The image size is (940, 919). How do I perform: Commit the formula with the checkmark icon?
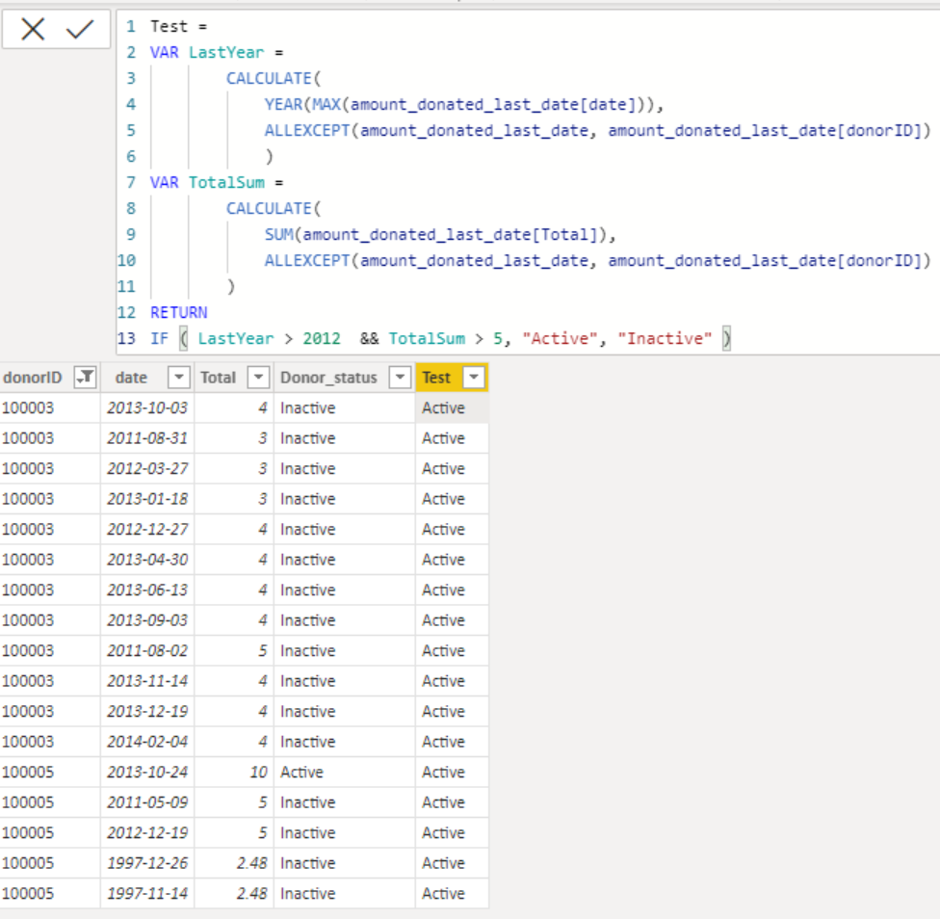click(x=80, y=29)
